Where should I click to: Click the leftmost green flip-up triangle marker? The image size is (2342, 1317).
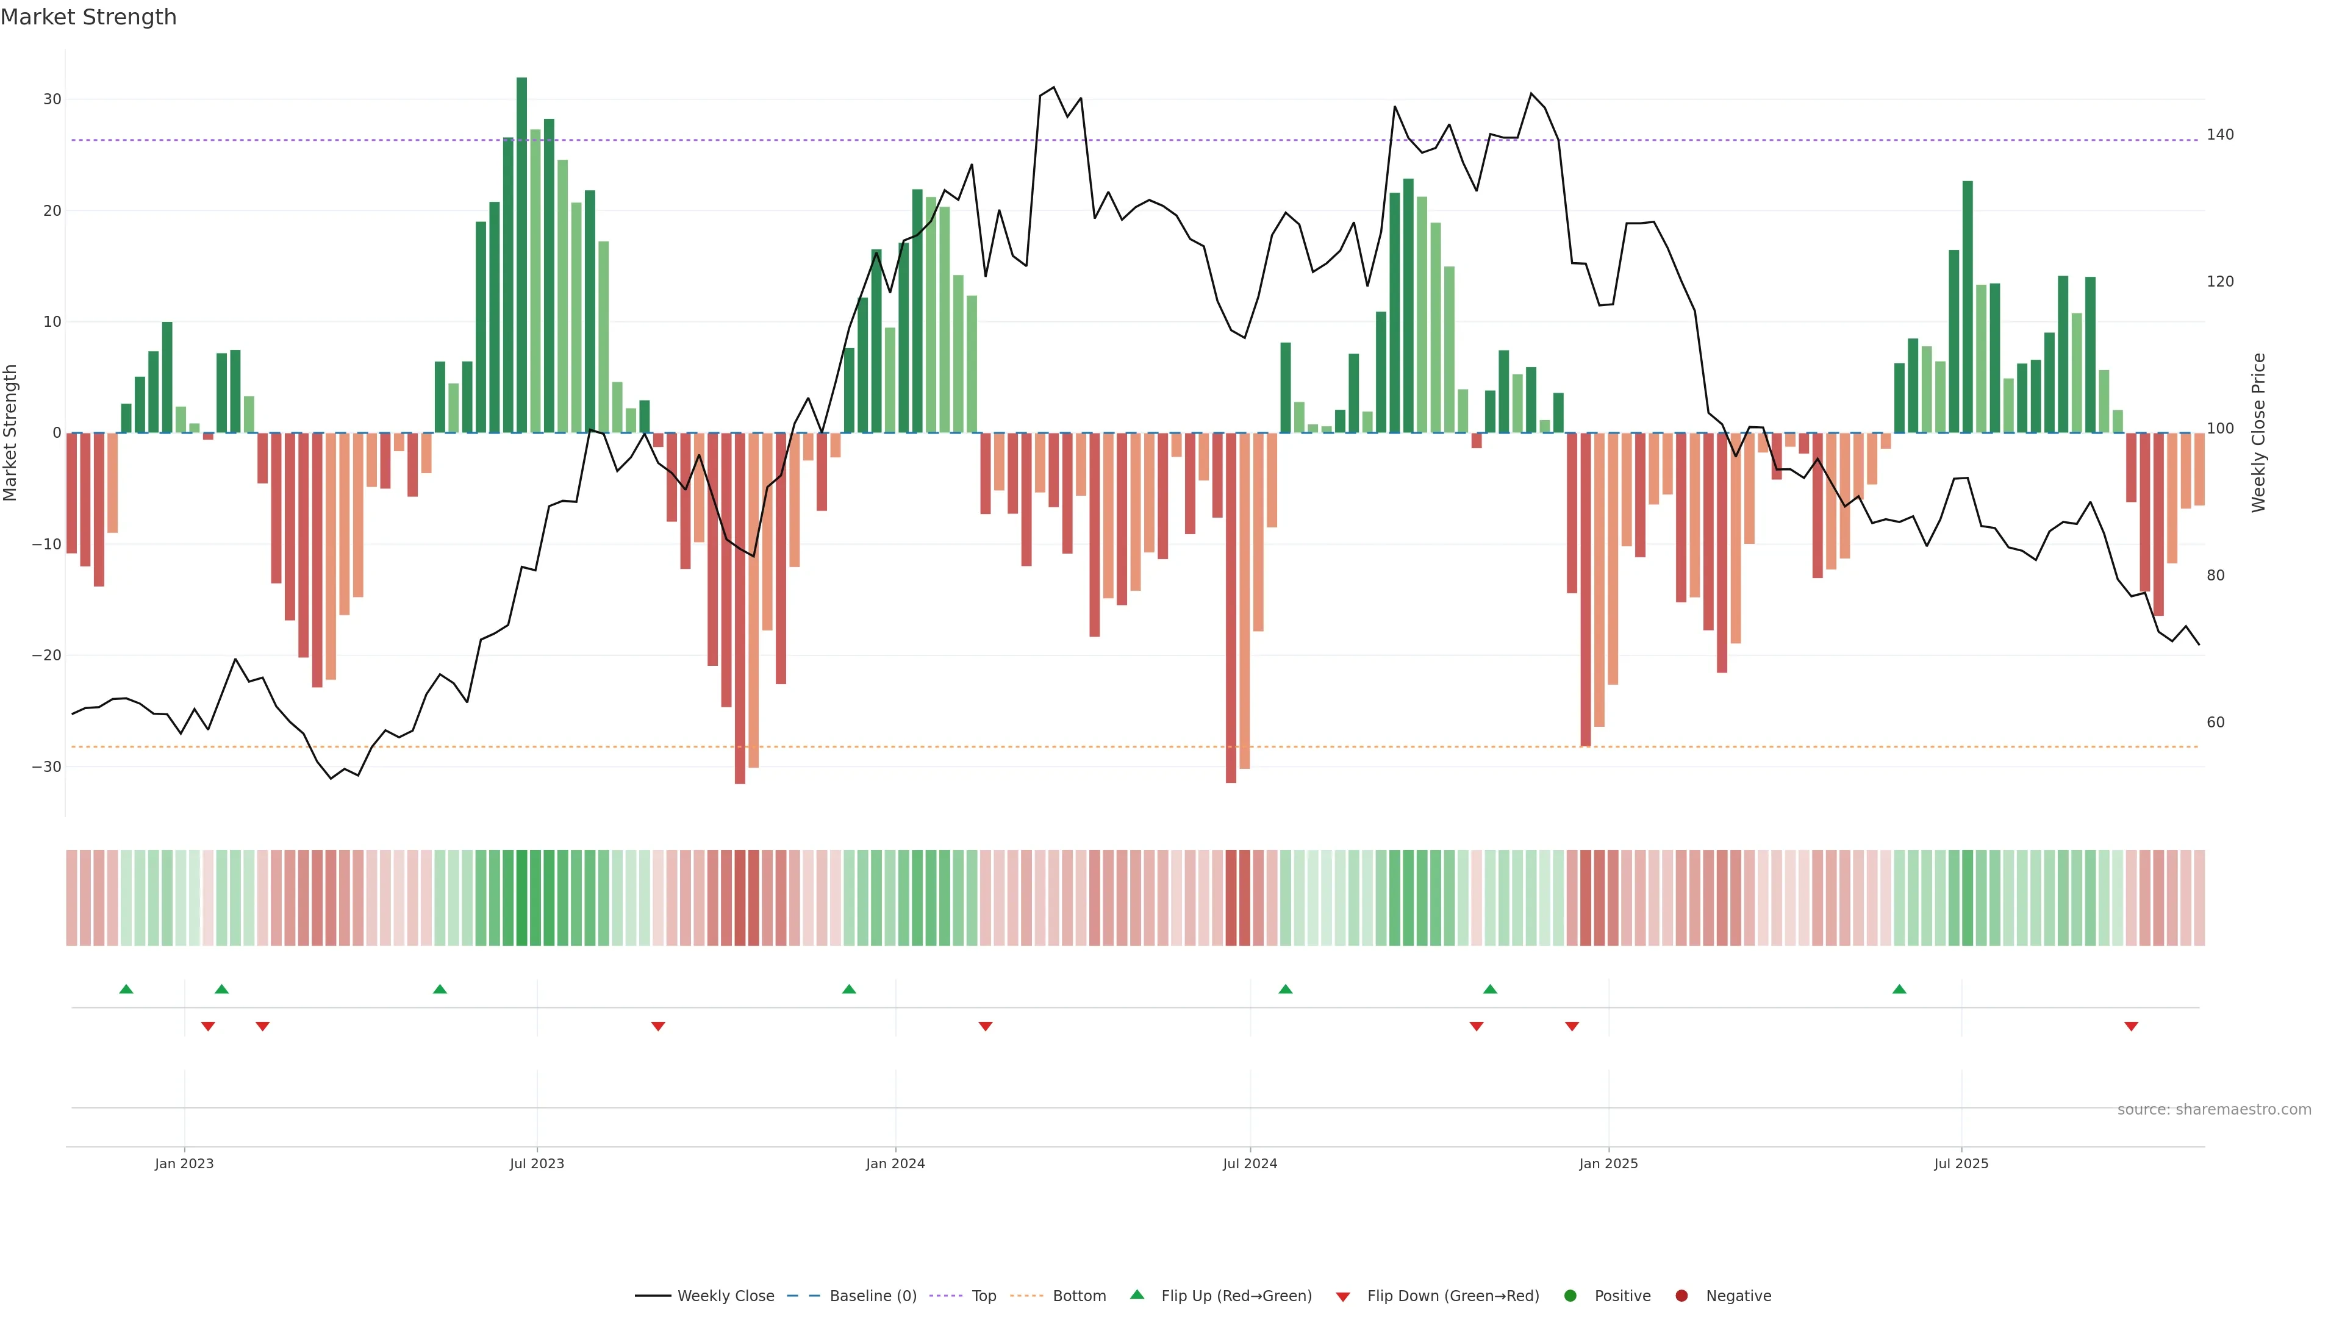click(126, 989)
